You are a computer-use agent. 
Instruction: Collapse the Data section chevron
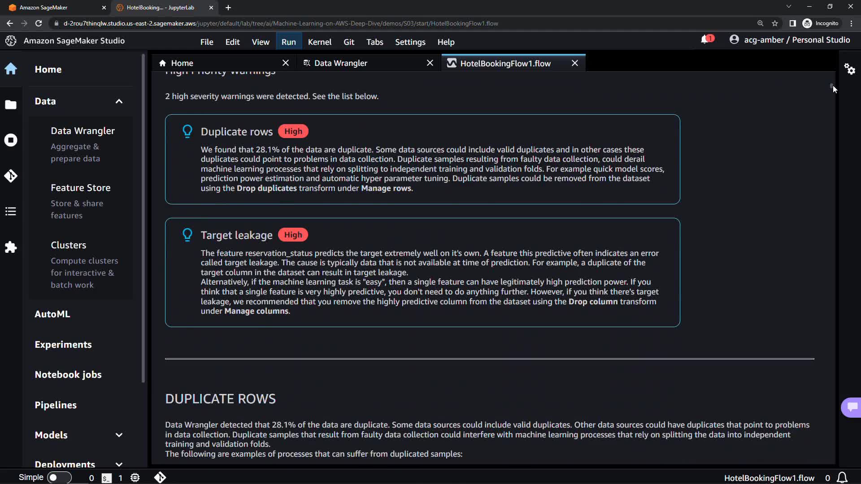click(x=119, y=101)
